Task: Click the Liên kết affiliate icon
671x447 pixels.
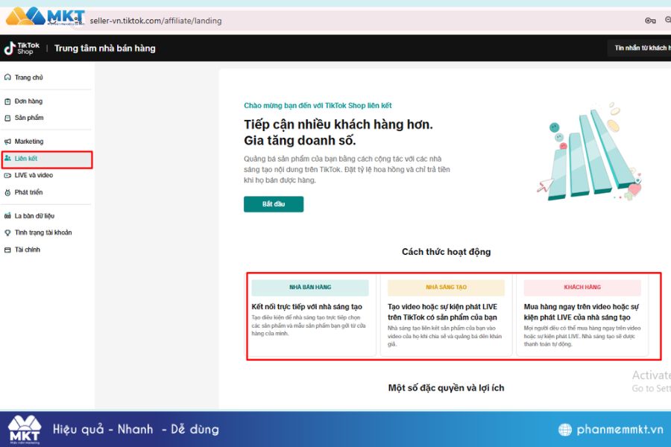Action: tap(7, 158)
